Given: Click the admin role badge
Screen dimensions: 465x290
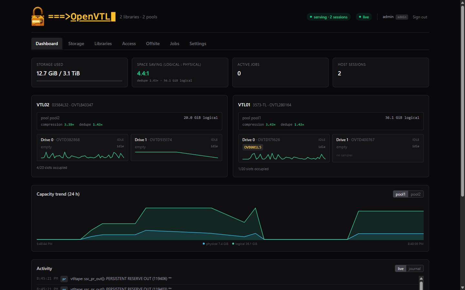Looking at the screenshot, I should [402, 17].
